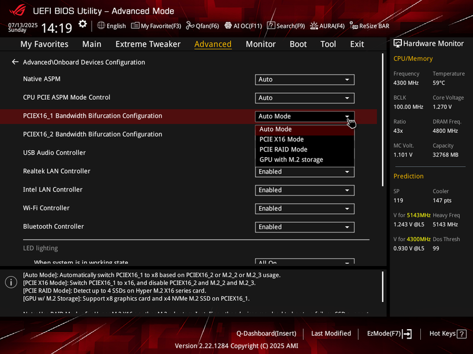Click the EzMode exit arrow icon

pos(407,333)
